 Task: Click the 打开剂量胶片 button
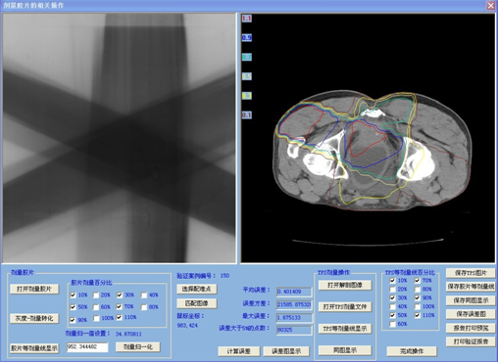pyautogui.click(x=34, y=289)
